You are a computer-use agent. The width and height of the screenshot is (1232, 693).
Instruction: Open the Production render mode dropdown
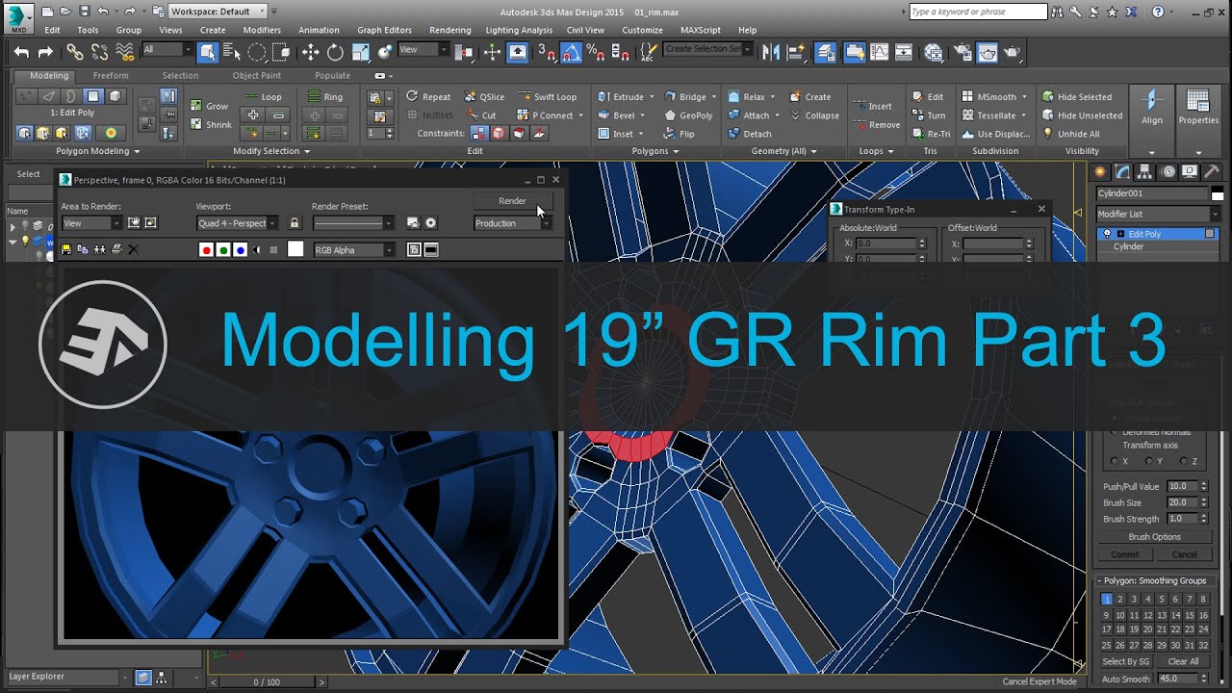tap(513, 223)
